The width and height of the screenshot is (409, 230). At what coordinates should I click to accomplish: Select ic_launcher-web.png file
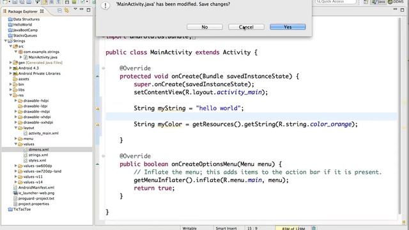coord(36,193)
